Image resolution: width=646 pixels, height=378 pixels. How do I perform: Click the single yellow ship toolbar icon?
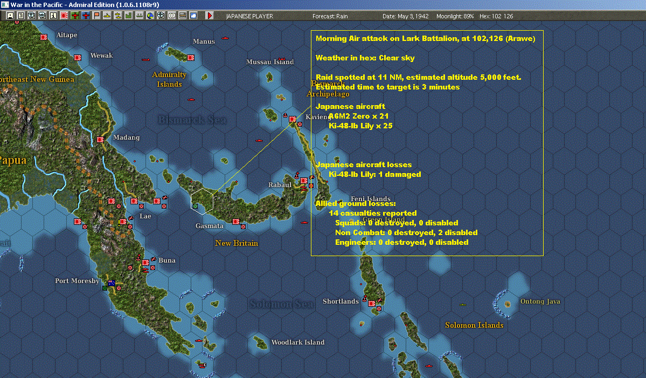(107, 16)
